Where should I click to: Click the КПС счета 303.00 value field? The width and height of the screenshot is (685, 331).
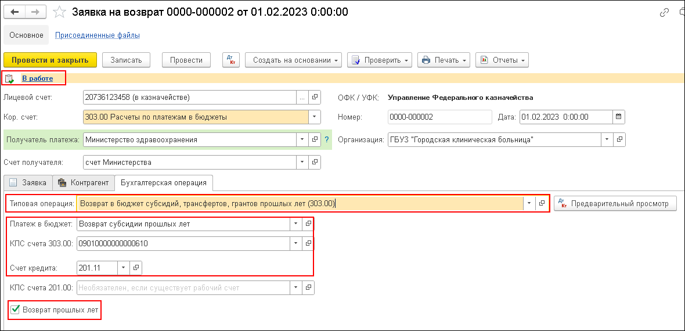(183, 243)
